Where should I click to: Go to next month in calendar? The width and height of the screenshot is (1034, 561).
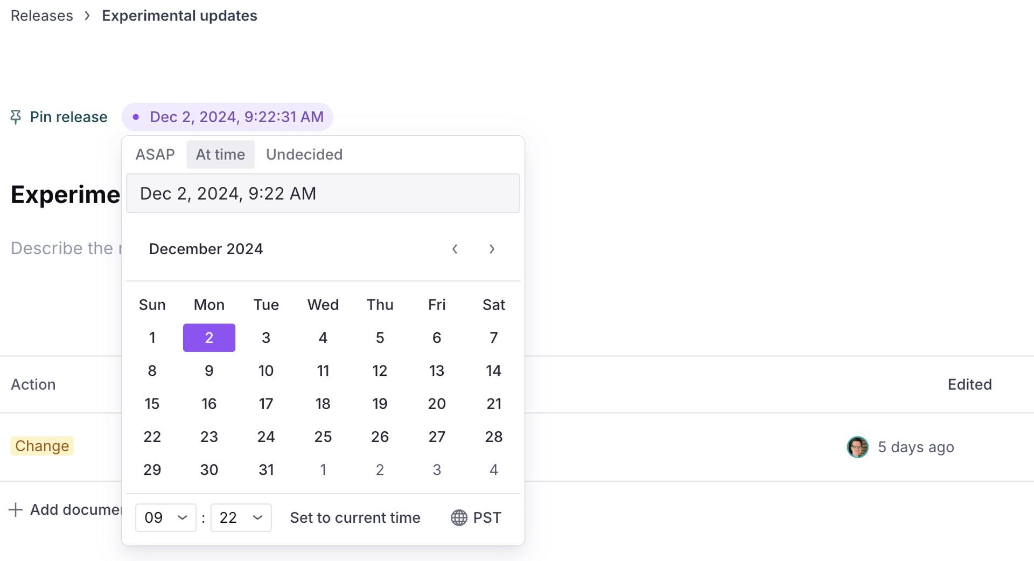click(x=492, y=249)
